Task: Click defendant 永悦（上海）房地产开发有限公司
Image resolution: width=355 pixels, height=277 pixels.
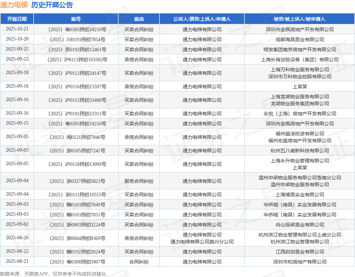Action: click(x=300, y=114)
